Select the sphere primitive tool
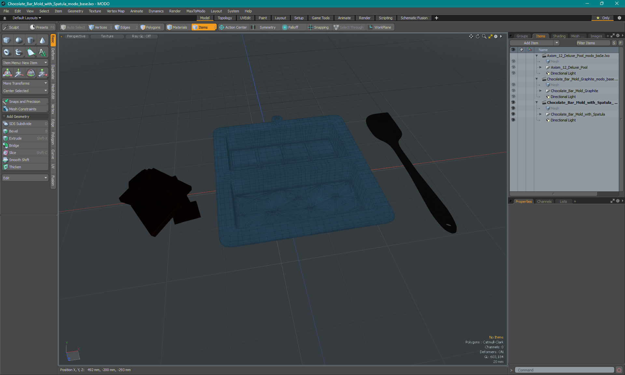The image size is (625, 375). pos(19,40)
